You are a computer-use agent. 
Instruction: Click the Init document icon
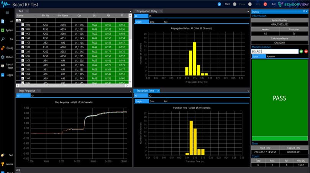click(x=3, y=21)
